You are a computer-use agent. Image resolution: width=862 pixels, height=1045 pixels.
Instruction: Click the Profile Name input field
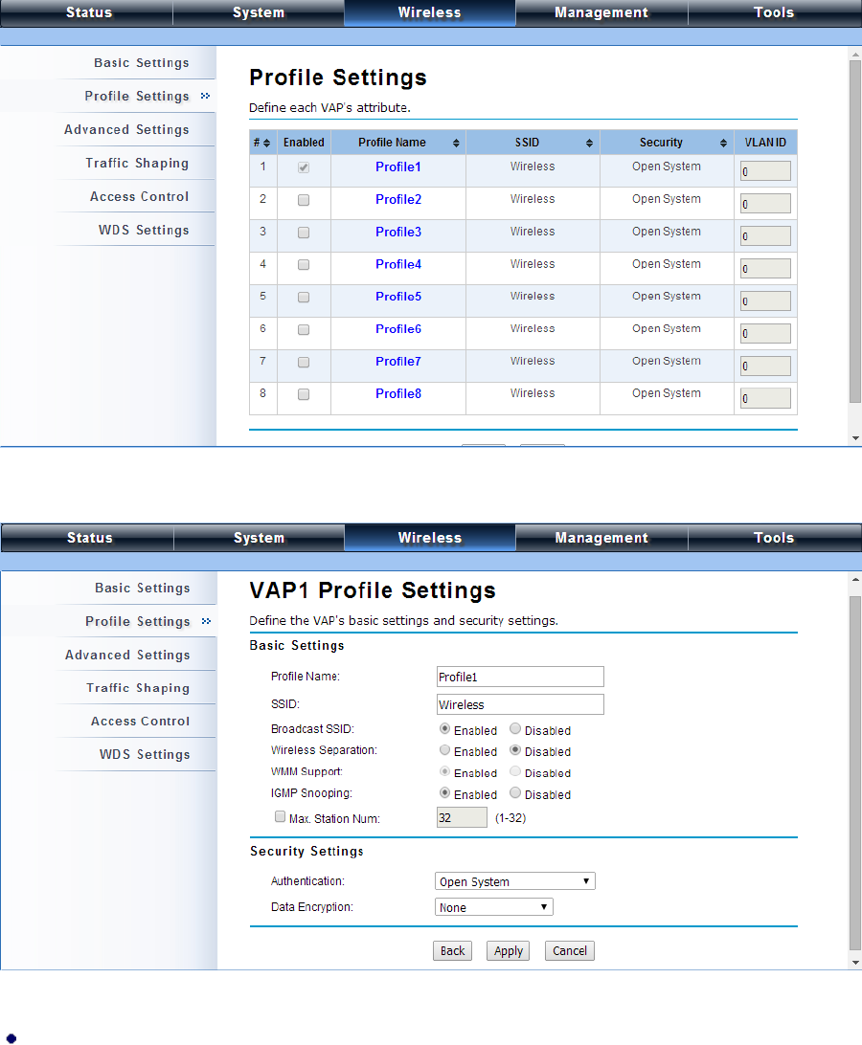tap(520, 677)
